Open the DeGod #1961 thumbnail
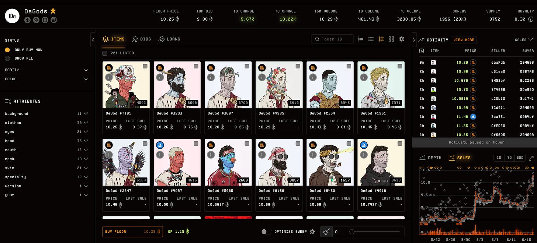Viewport: 537px width, 243px height. 381,85
